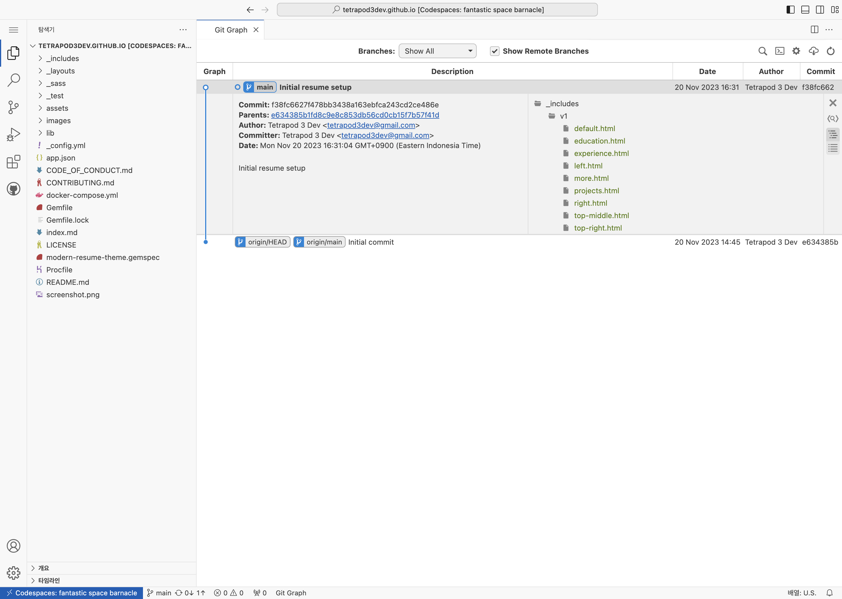Open the Branches Show All dropdown
This screenshot has width=842, height=599.
click(x=437, y=51)
